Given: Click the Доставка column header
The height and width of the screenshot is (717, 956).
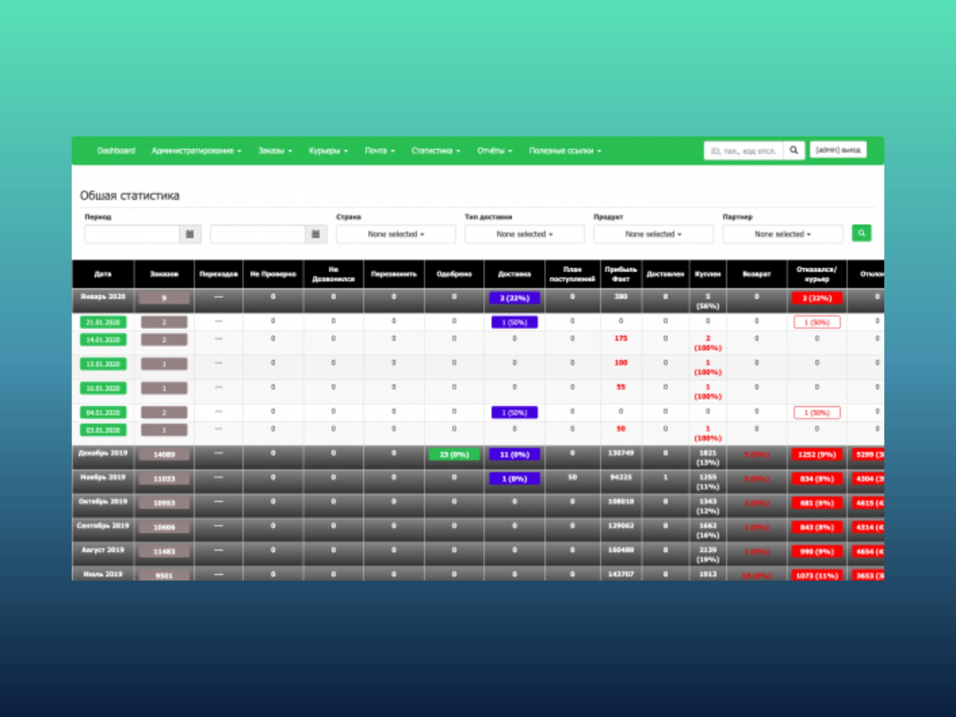Looking at the screenshot, I should click(514, 274).
